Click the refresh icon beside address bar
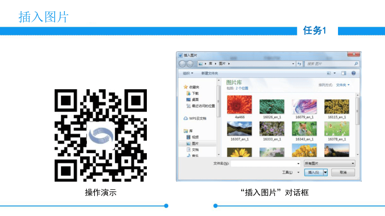This screenshot has width=385, height=216. pyautogui.click(x=299, y=64)
